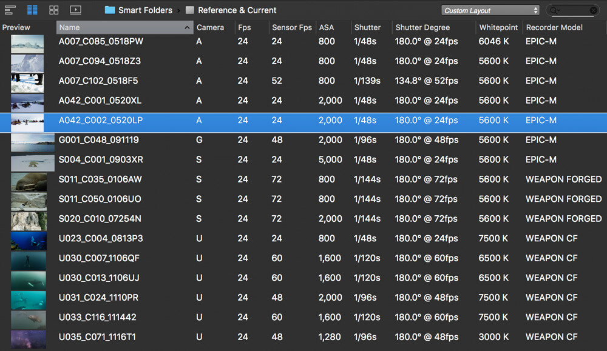Click the 134.8° @ 52fps shutter degree
This screenshot has width=607, height=351.
(426, 81)
